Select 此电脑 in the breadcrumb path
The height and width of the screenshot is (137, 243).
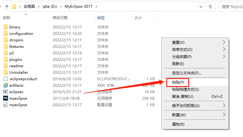29,6
